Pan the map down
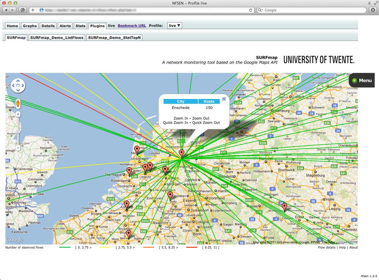379x280 pixels. coord(18,90)
